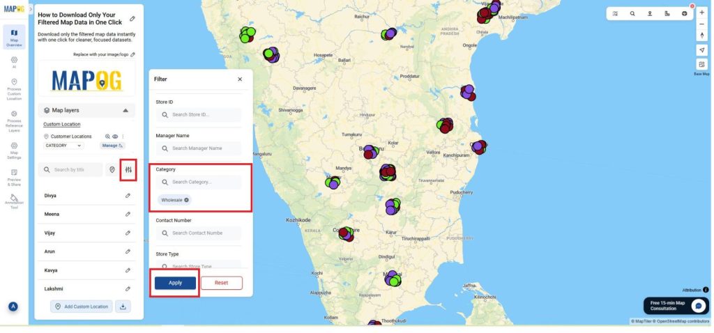
Task: Click the Attribution info icon
Action: [706, 290]
